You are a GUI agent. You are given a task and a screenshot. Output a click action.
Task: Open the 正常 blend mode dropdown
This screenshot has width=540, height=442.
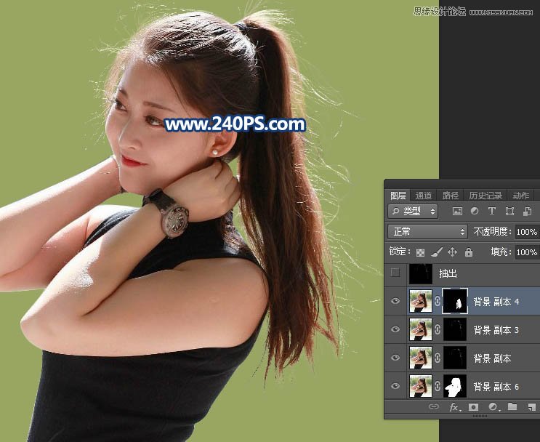point(428,232)
